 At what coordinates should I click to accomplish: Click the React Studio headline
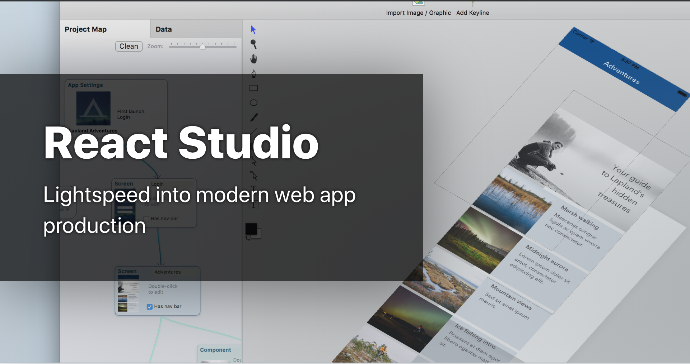tap(181, 143)
